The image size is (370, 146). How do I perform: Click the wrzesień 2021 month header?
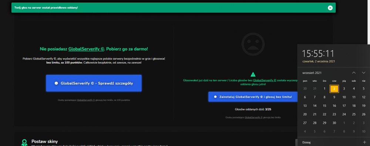coord(312,73)
